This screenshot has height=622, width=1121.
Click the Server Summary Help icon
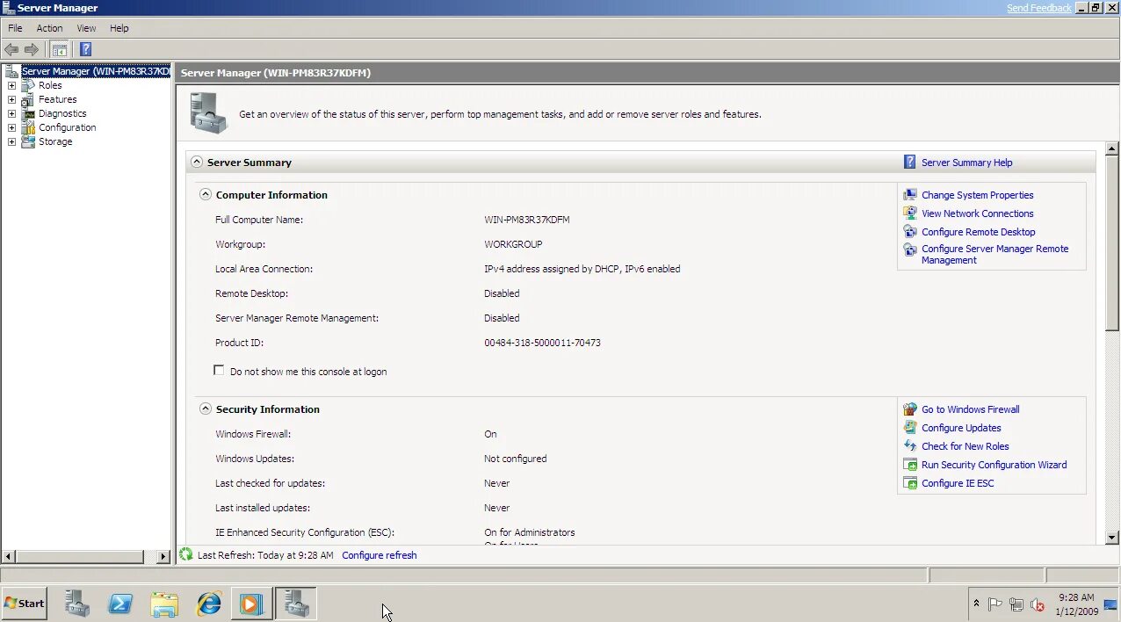click(910, 162)
